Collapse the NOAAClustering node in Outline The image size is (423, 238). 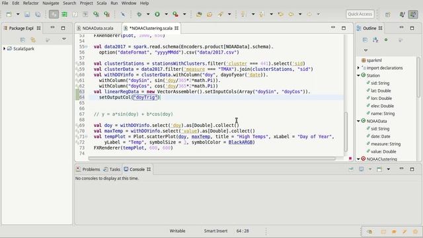pos(358,159)
